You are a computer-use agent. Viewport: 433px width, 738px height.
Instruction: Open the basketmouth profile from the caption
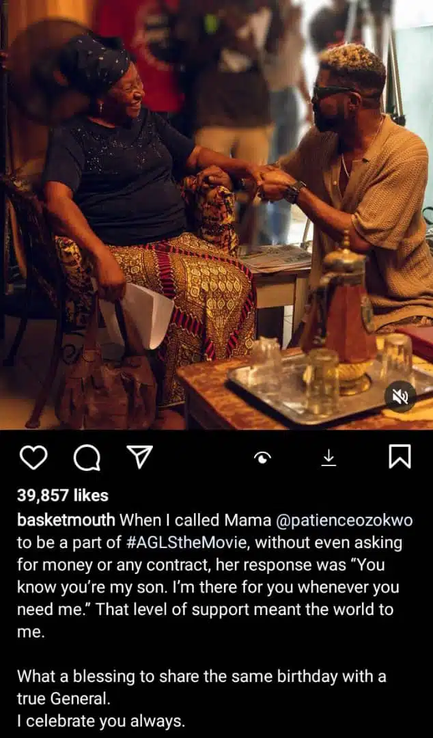coord(66,520)
